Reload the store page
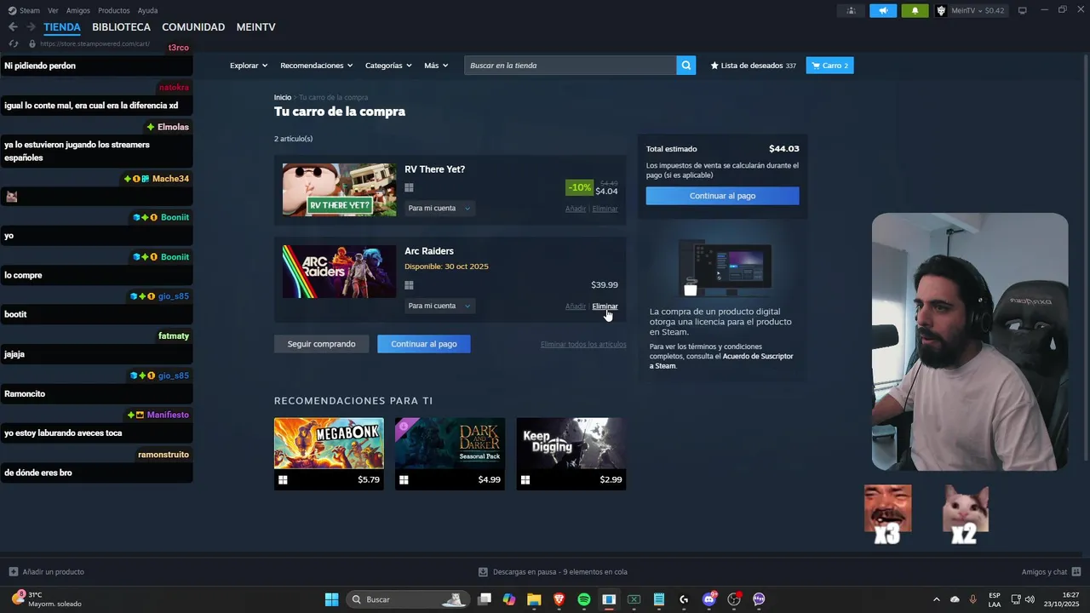Screen dimensions: 1090x613 tap(13, 43)
